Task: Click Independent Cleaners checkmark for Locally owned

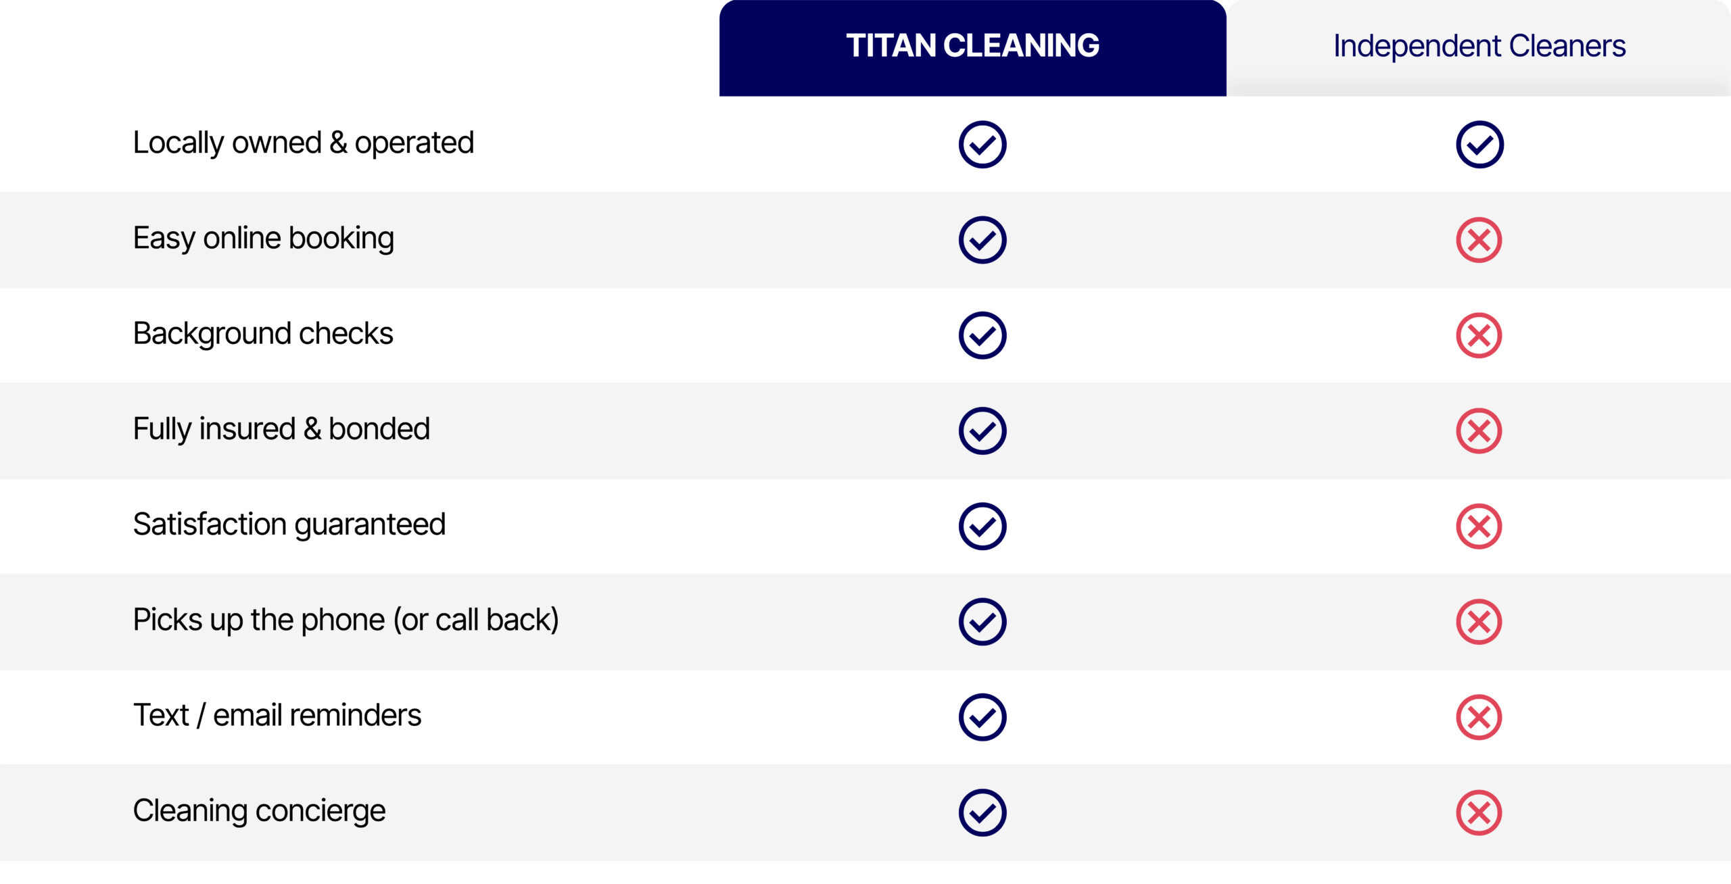Action: tap(1479, 144)
